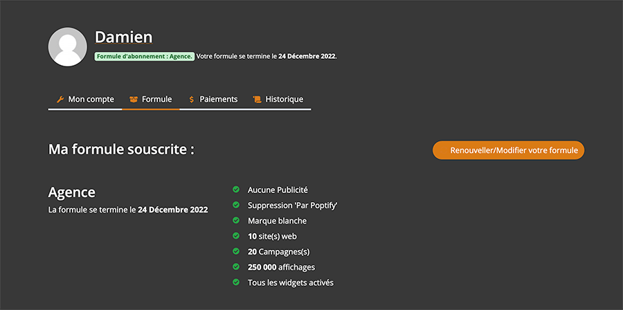Switch to the Paiements tab
The width and height of the screenshot is (623, 310).
213,100
